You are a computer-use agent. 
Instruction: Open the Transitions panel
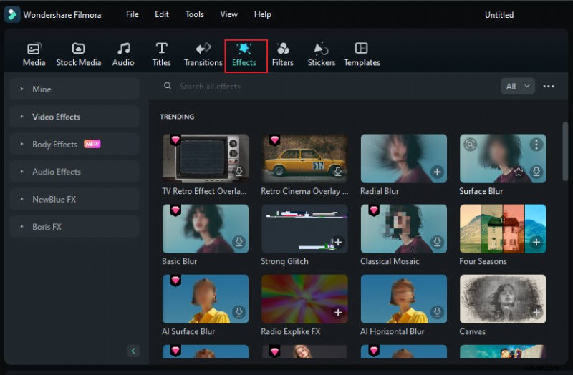click(203, 54)
